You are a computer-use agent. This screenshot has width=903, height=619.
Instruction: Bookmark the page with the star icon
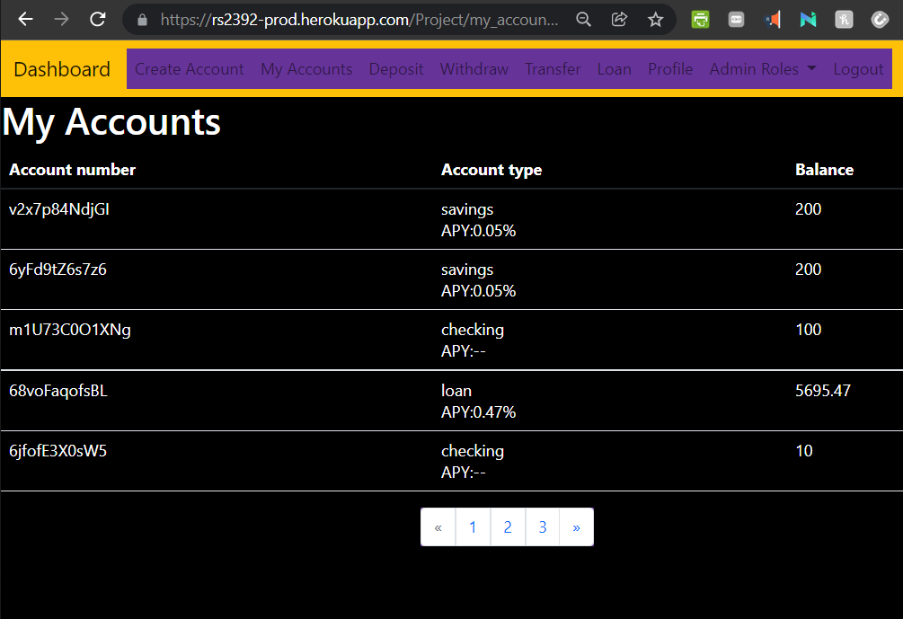point(655,19)
